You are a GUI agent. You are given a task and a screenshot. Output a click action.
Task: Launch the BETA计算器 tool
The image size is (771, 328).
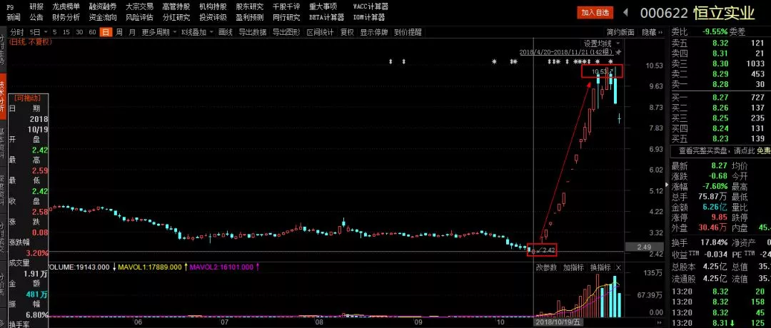point(326,18)
